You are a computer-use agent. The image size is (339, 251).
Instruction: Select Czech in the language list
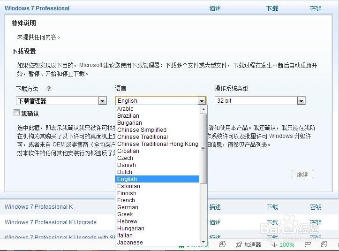tap(157, 158)
